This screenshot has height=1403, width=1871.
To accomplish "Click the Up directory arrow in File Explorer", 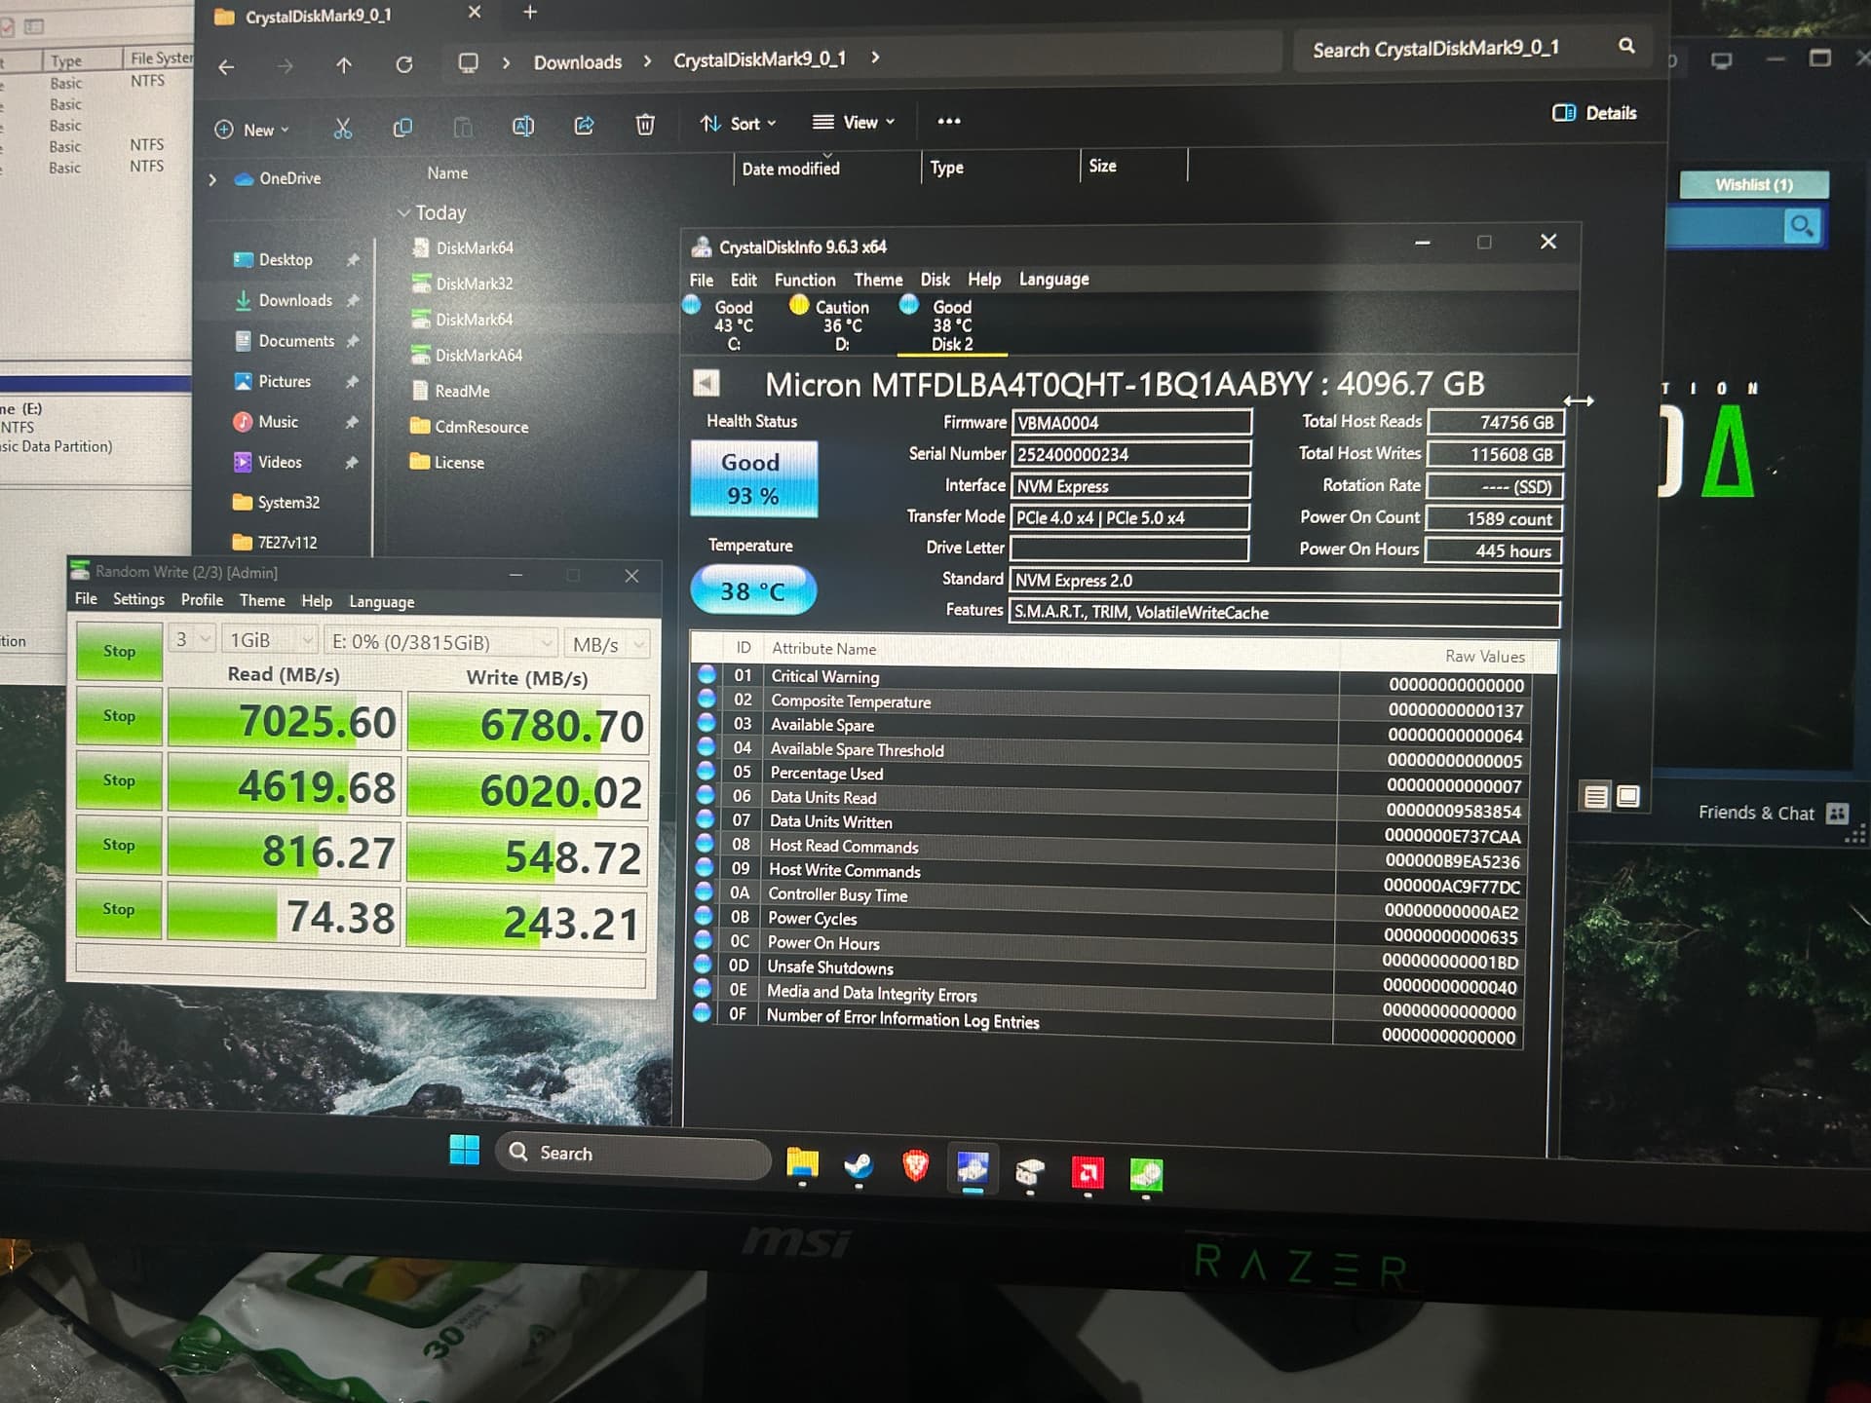I will tap(344, 65).
